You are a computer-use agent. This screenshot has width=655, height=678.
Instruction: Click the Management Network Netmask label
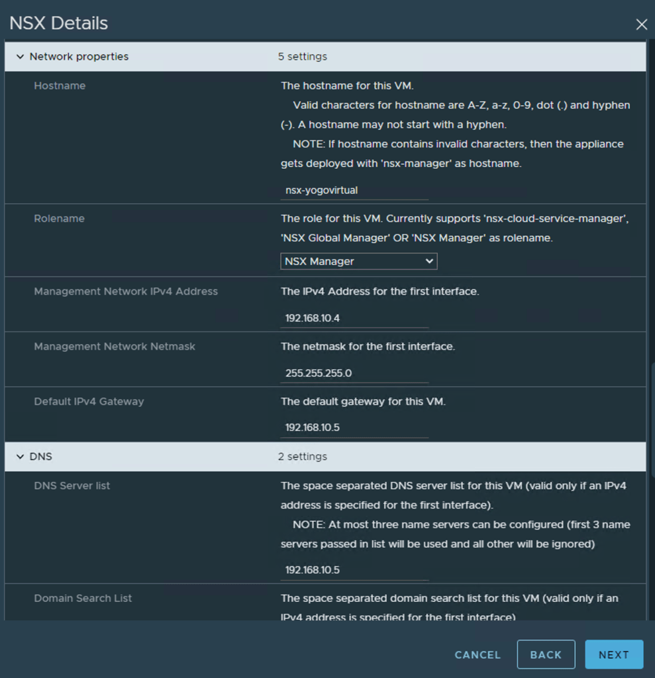(x=115, y=346)
